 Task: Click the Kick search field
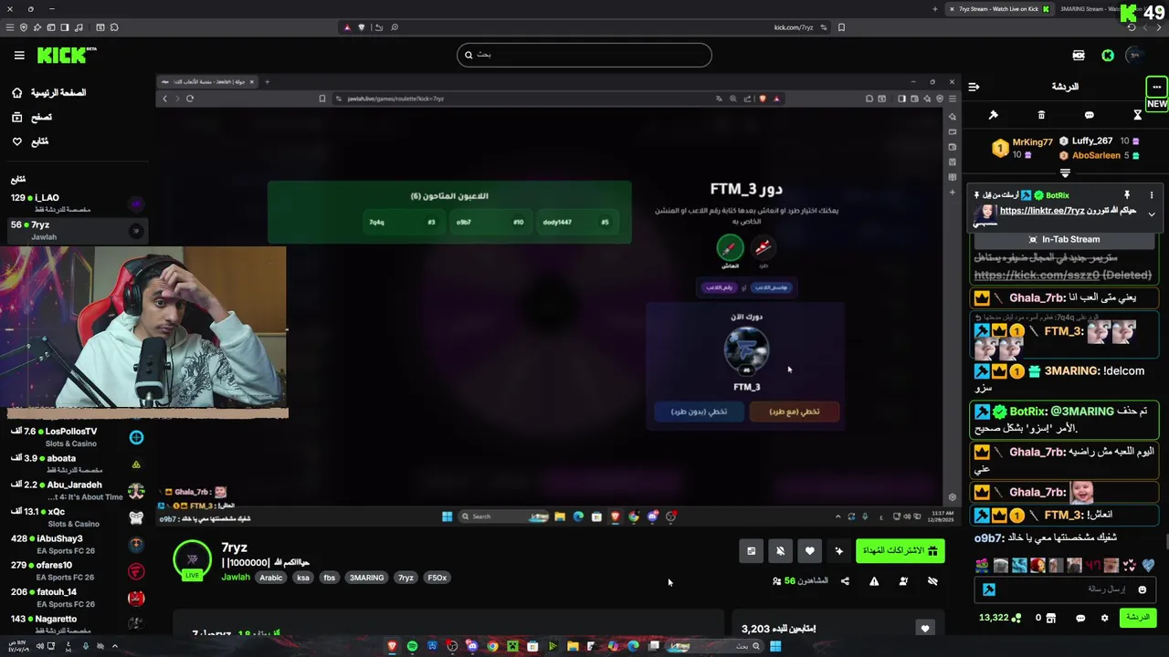(x=584, y=55)
